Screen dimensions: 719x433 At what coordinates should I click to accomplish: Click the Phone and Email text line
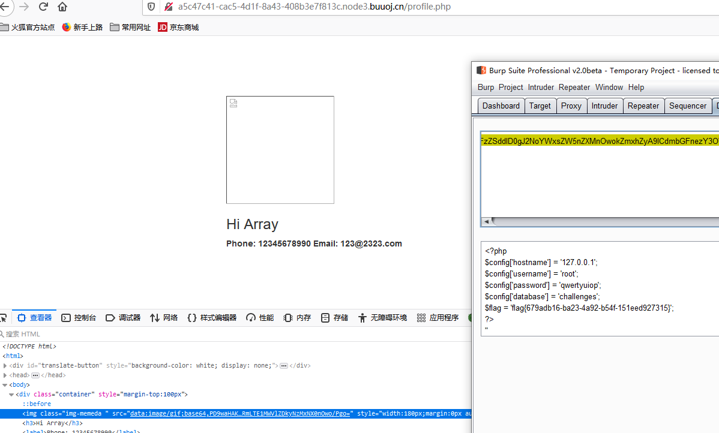pyautogui.click(x=314, y=243)
